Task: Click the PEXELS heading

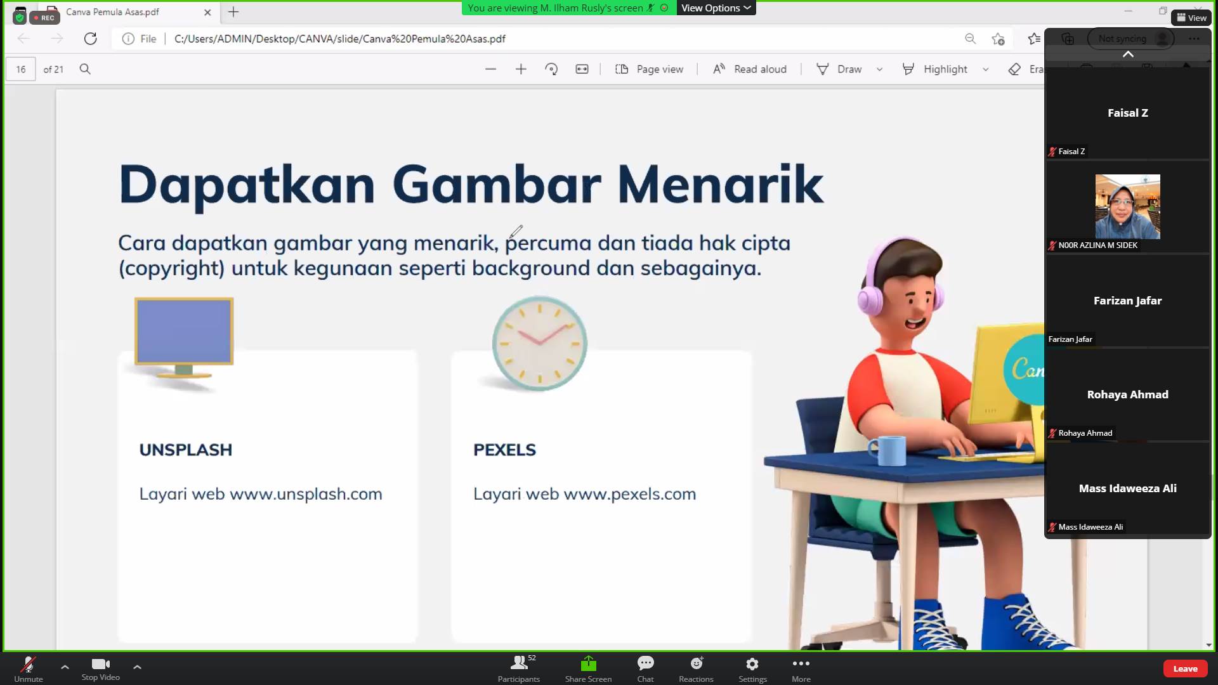Action: 504,450
